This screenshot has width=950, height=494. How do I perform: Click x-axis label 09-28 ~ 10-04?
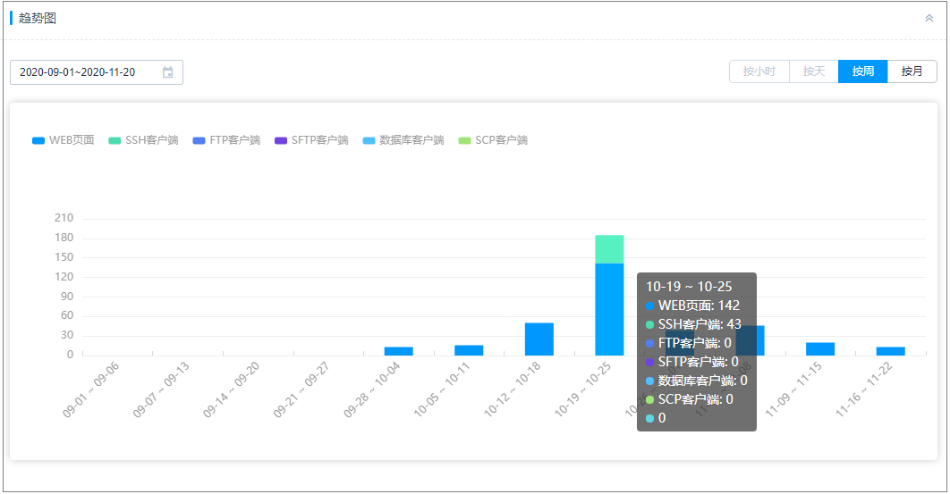pyautogui.click(x=372, y=389)
